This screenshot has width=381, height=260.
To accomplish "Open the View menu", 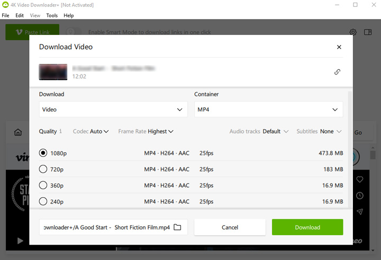I will coord(35,15).
